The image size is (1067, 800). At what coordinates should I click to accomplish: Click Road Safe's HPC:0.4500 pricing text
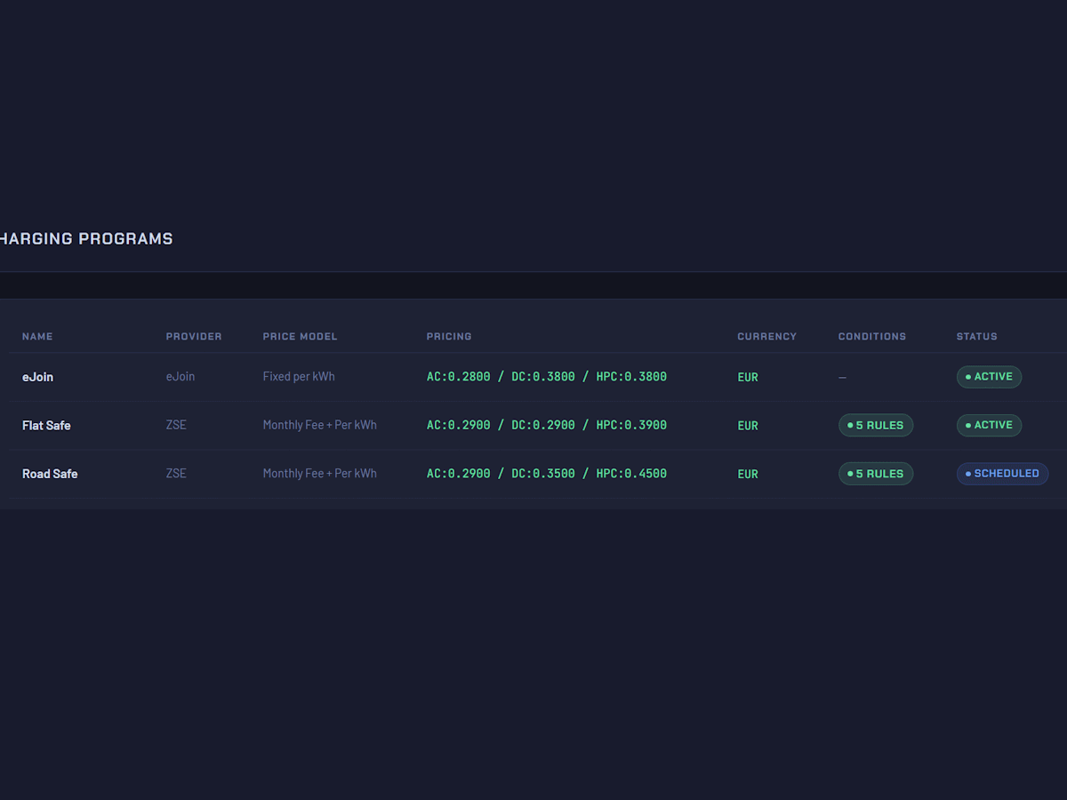tap(631, 474)
